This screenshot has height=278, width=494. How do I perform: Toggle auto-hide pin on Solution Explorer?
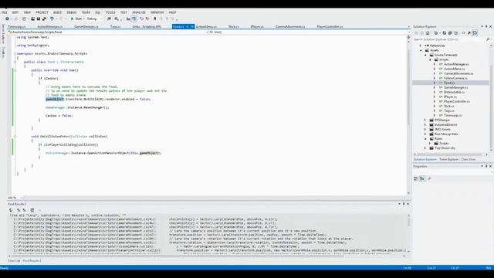point(486,27)
